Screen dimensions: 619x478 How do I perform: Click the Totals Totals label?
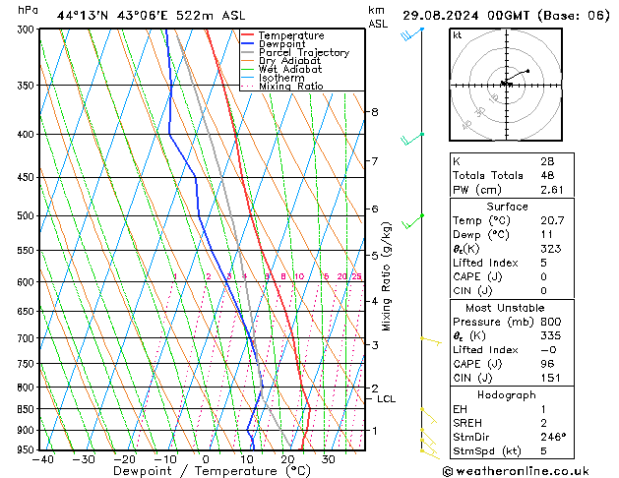(x=488, y=175)
